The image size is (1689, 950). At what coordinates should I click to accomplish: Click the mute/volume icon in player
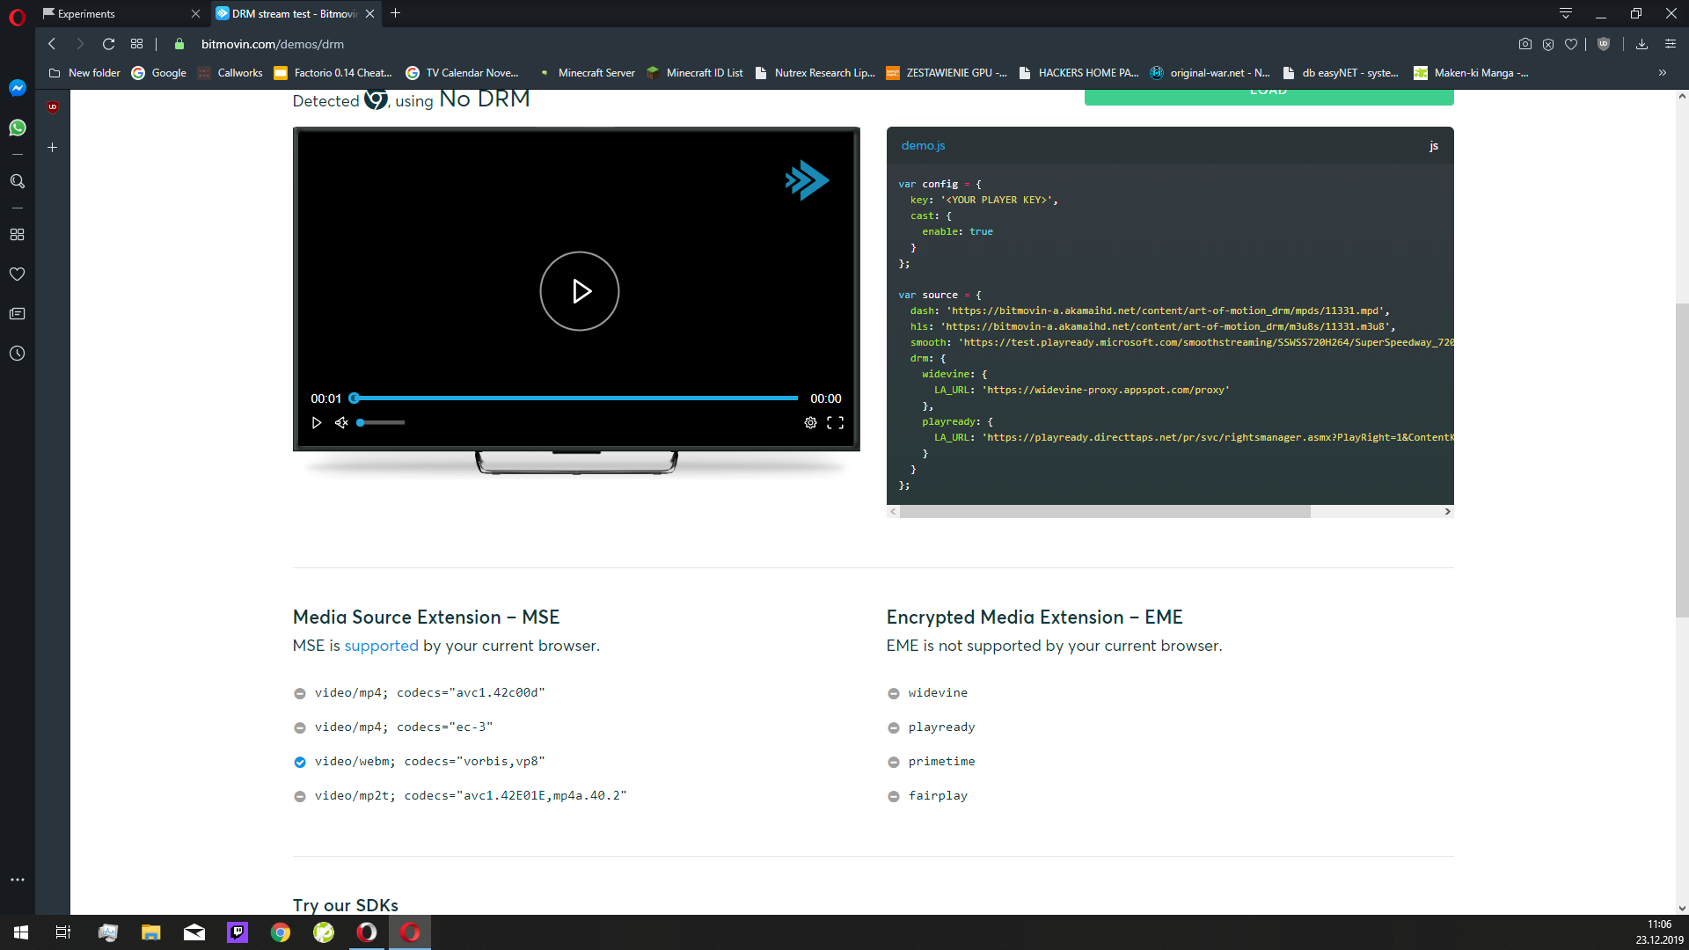click(x=342, y=422)
